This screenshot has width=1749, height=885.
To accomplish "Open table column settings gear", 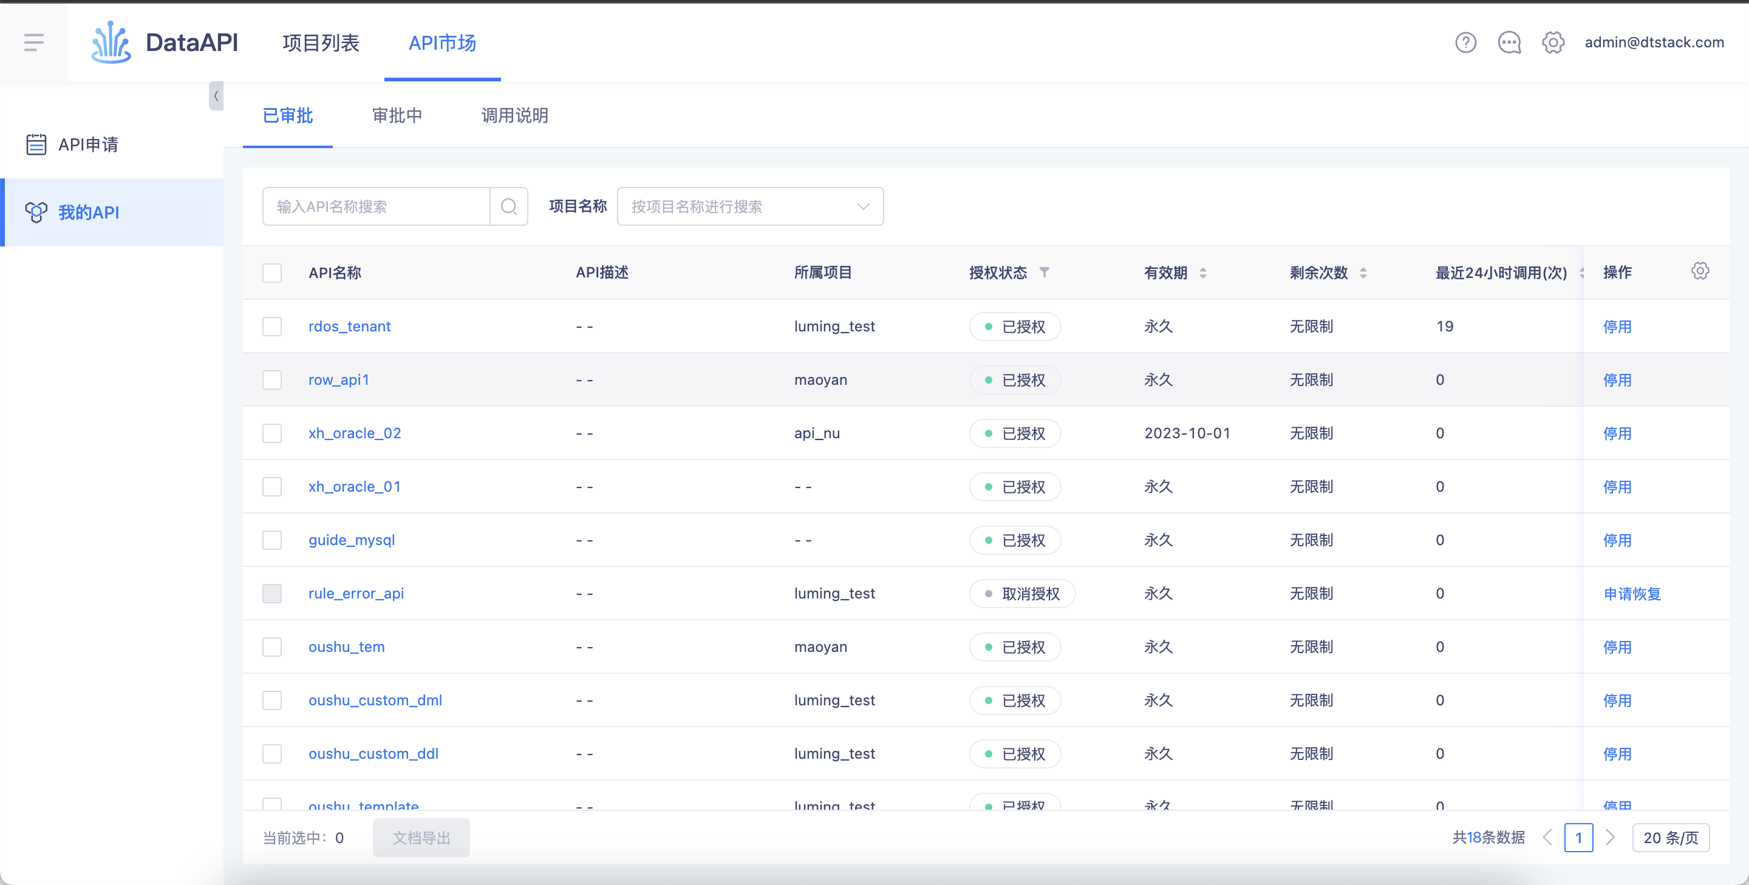I will [x=1699, y=271].
